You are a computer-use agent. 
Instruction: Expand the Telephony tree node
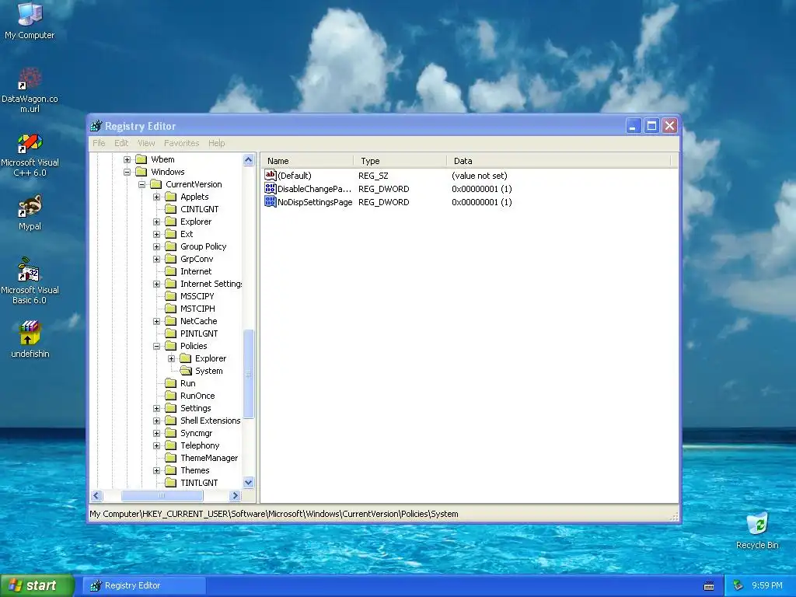click(156, 445)
